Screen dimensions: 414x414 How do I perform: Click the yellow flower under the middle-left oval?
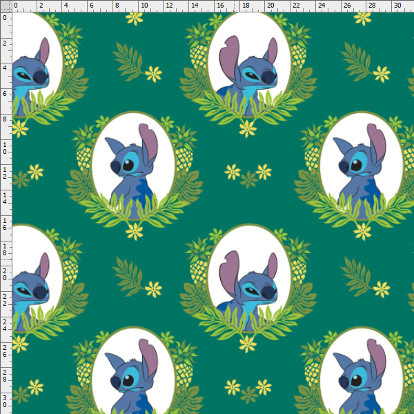click(135, 230)
